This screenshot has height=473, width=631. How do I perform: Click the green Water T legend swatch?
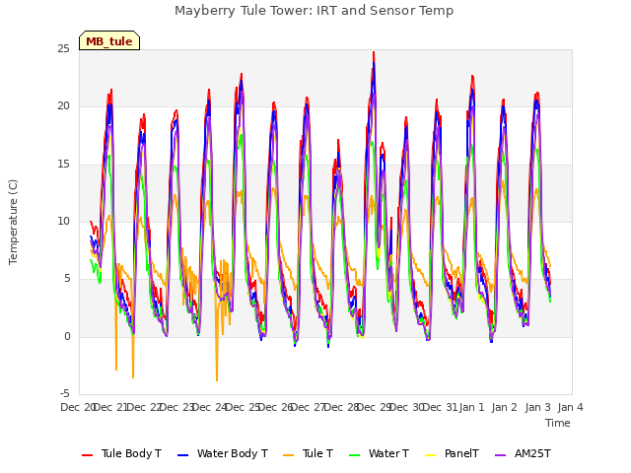tap(354, 455)
